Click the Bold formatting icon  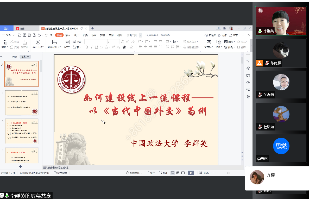(87, 47)
